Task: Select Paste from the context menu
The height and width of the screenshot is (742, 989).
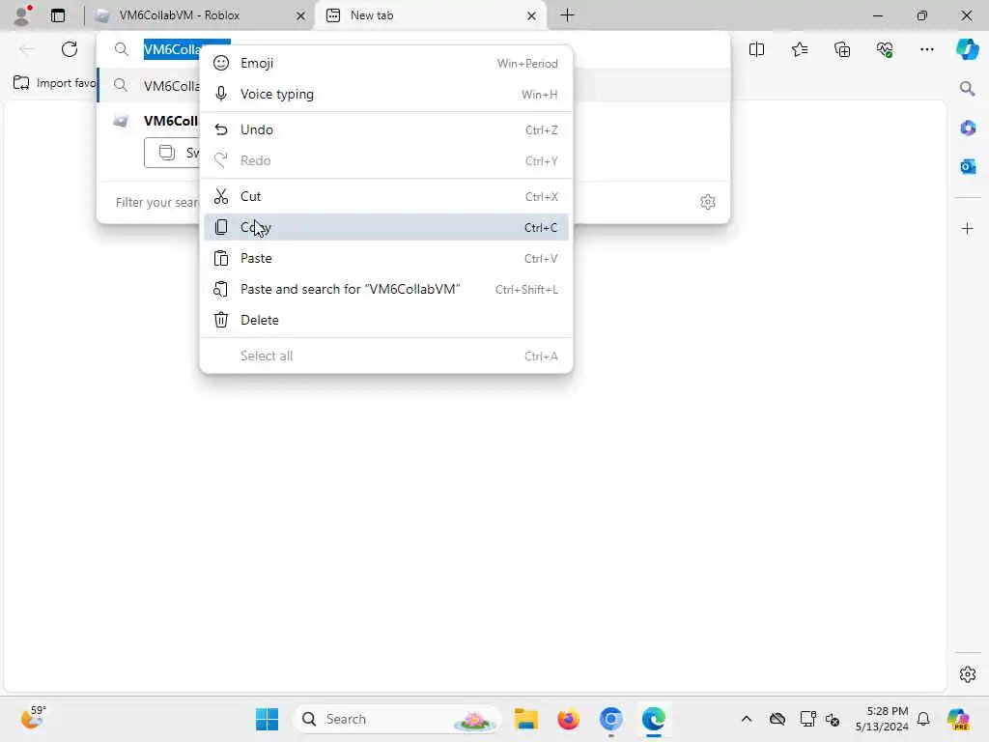Action: [x=386, y=258]
